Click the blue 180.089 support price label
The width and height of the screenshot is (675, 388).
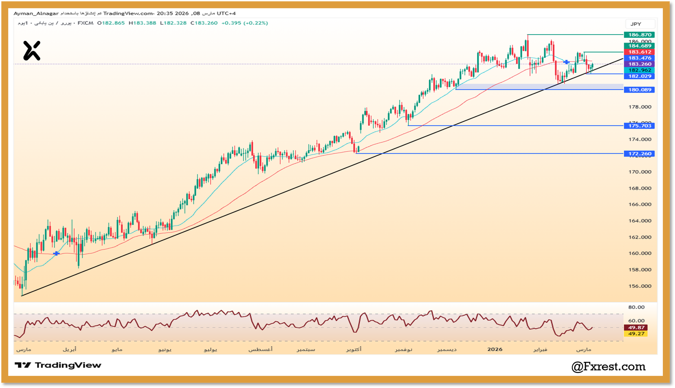click(x=638, y=89)
